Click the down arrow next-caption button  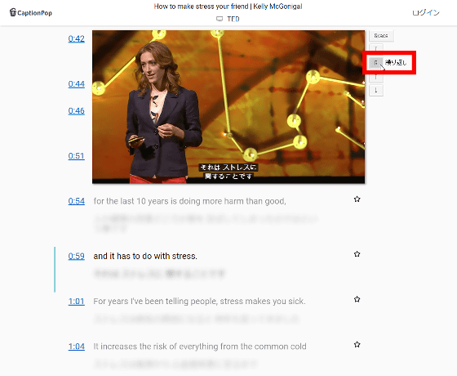[376, 91]
